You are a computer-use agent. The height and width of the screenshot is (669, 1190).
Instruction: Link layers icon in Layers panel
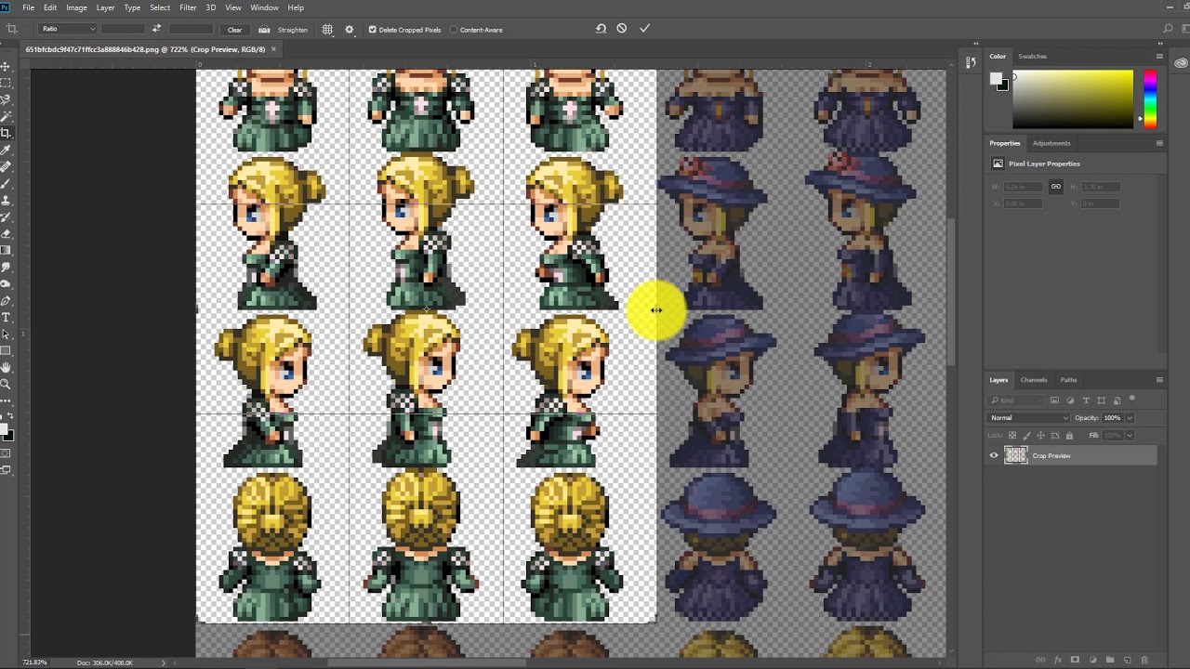coord(1041,660)
